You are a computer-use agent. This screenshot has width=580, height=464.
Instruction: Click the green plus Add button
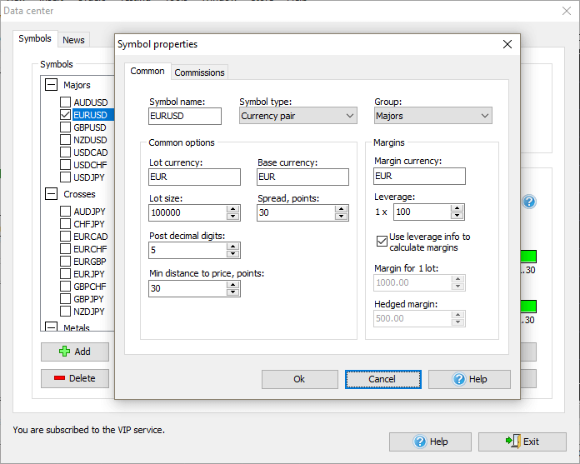[x=75, y=352]
